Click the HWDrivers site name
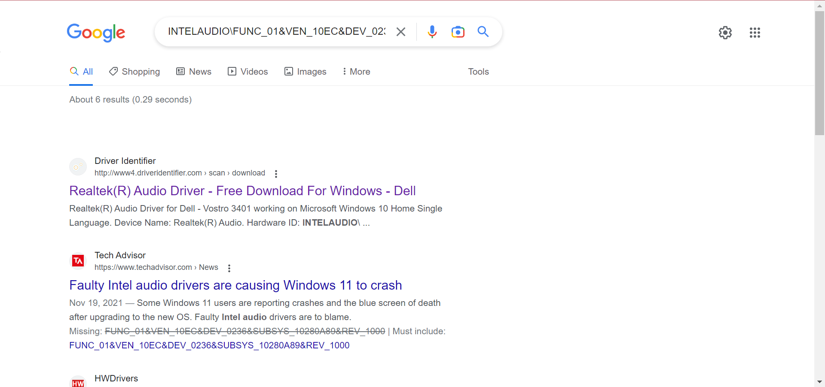 (116, 378)
